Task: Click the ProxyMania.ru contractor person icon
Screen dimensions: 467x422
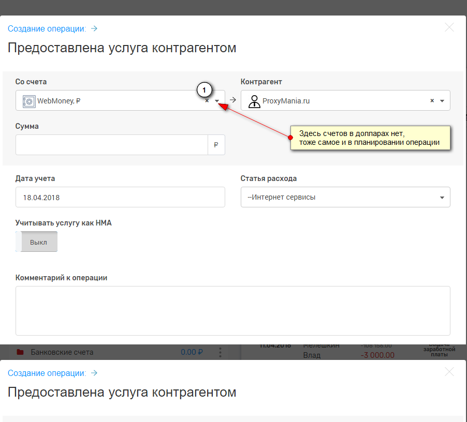Action: tap(254, 101)
